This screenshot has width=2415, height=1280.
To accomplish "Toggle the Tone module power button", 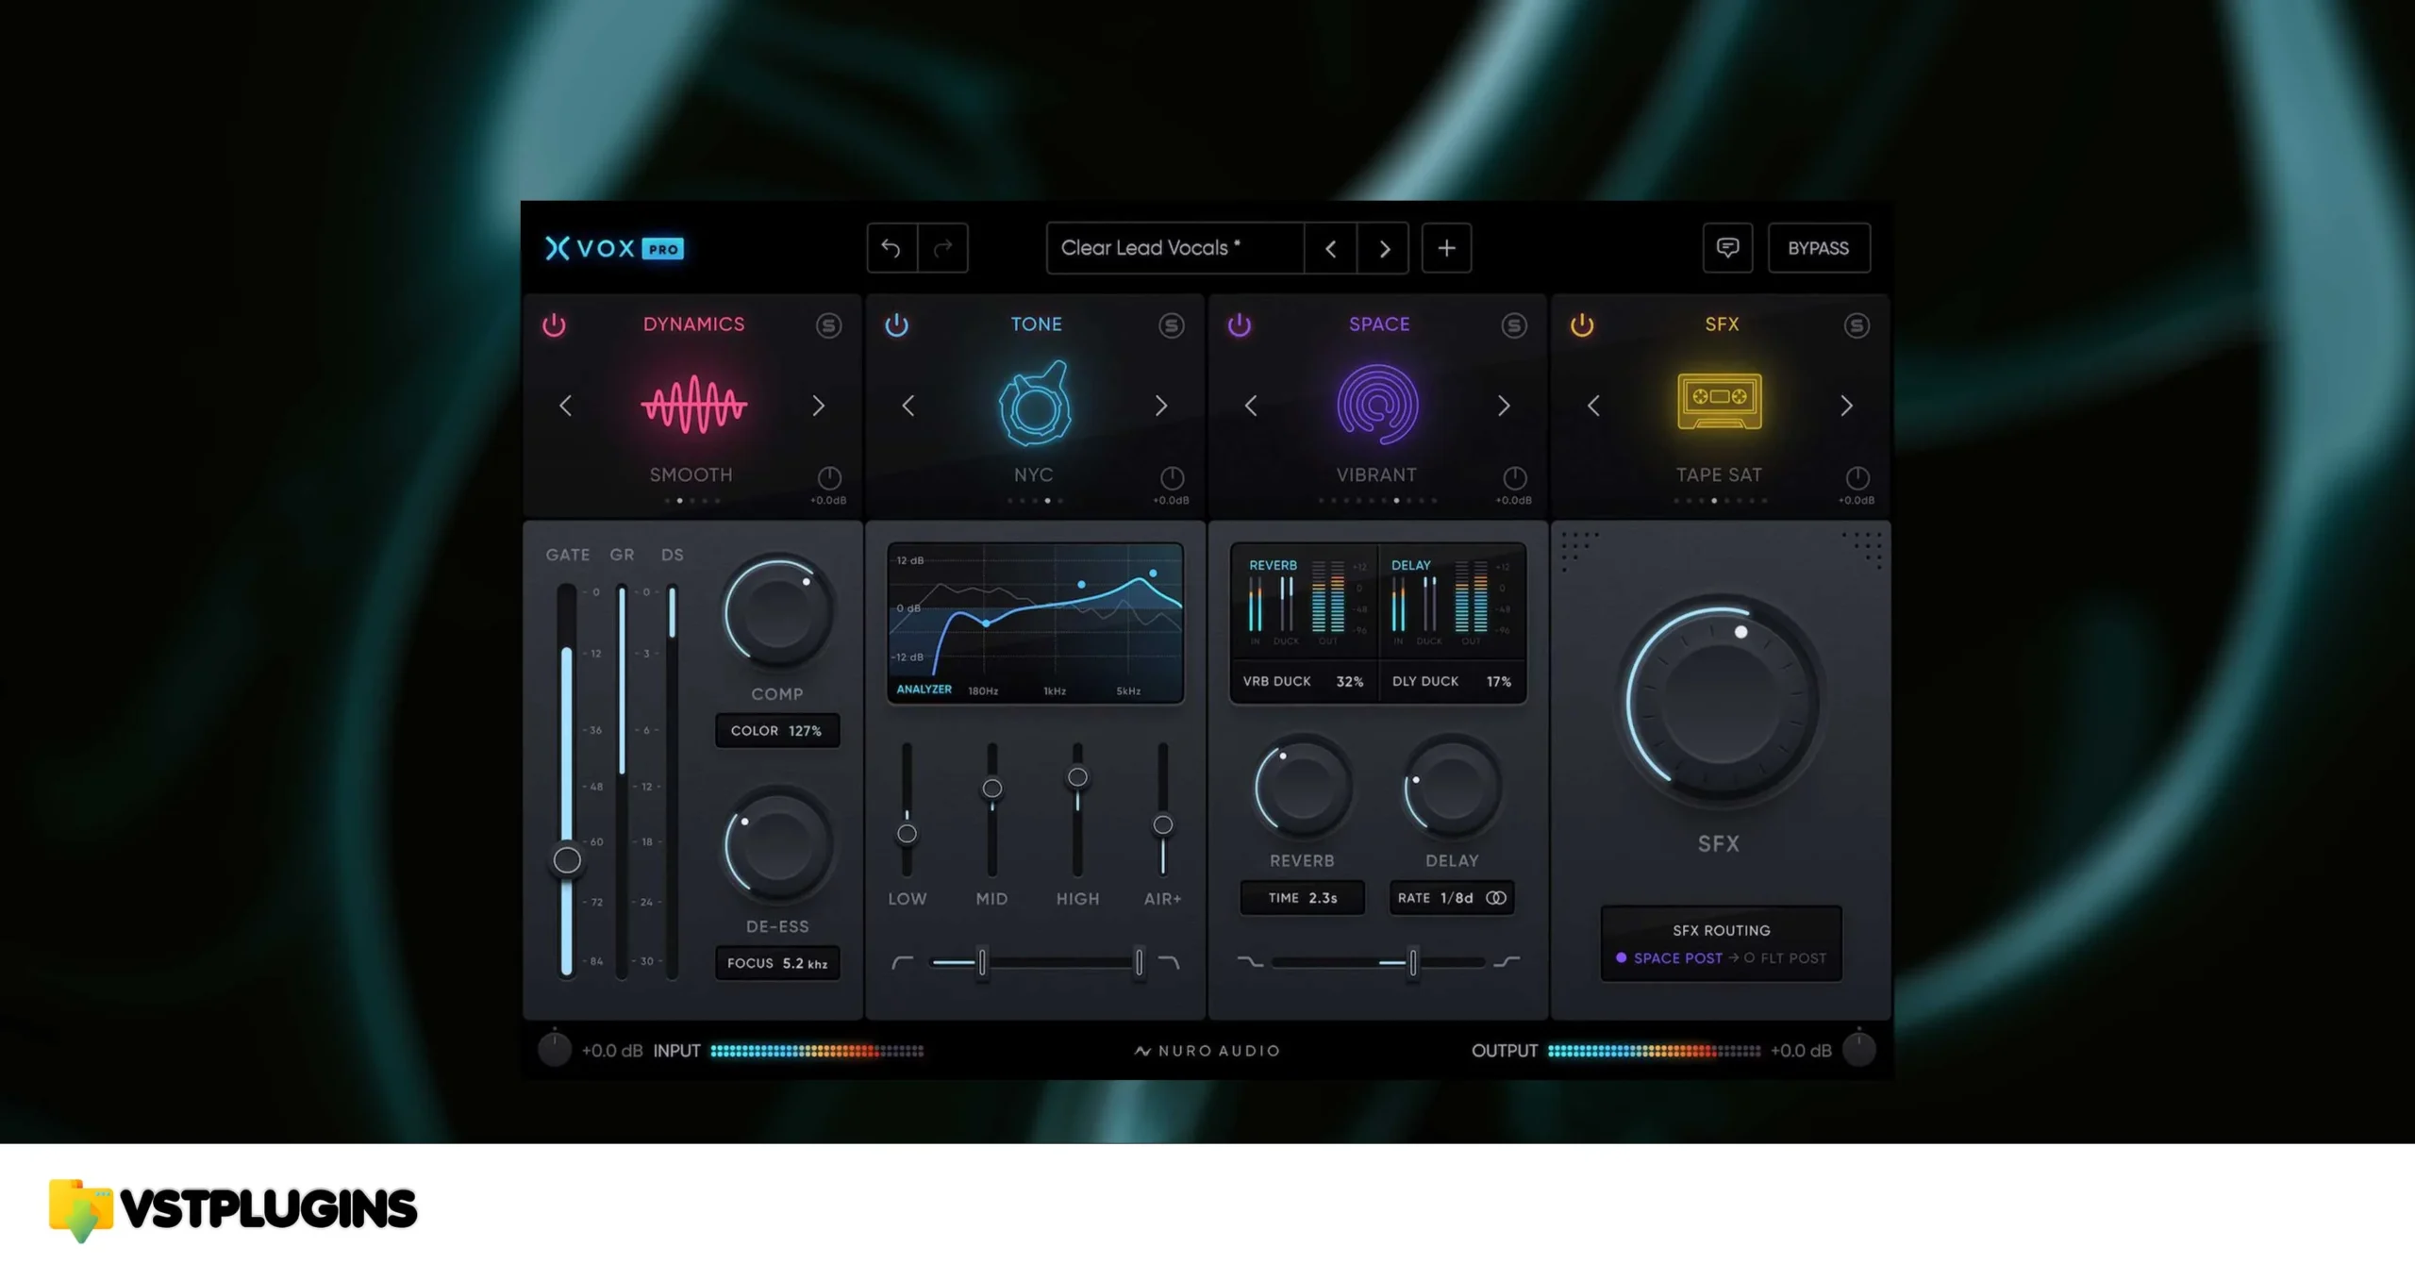I will click(x=896, y=325).
